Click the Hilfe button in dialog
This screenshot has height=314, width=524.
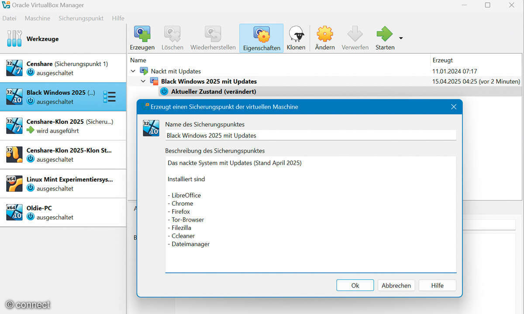click(437, 285)
